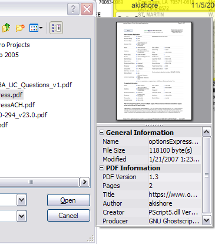This screenshot has width=215, height=244.
Task: Collapse the General Information section
Action: click(x=101, y=133)
